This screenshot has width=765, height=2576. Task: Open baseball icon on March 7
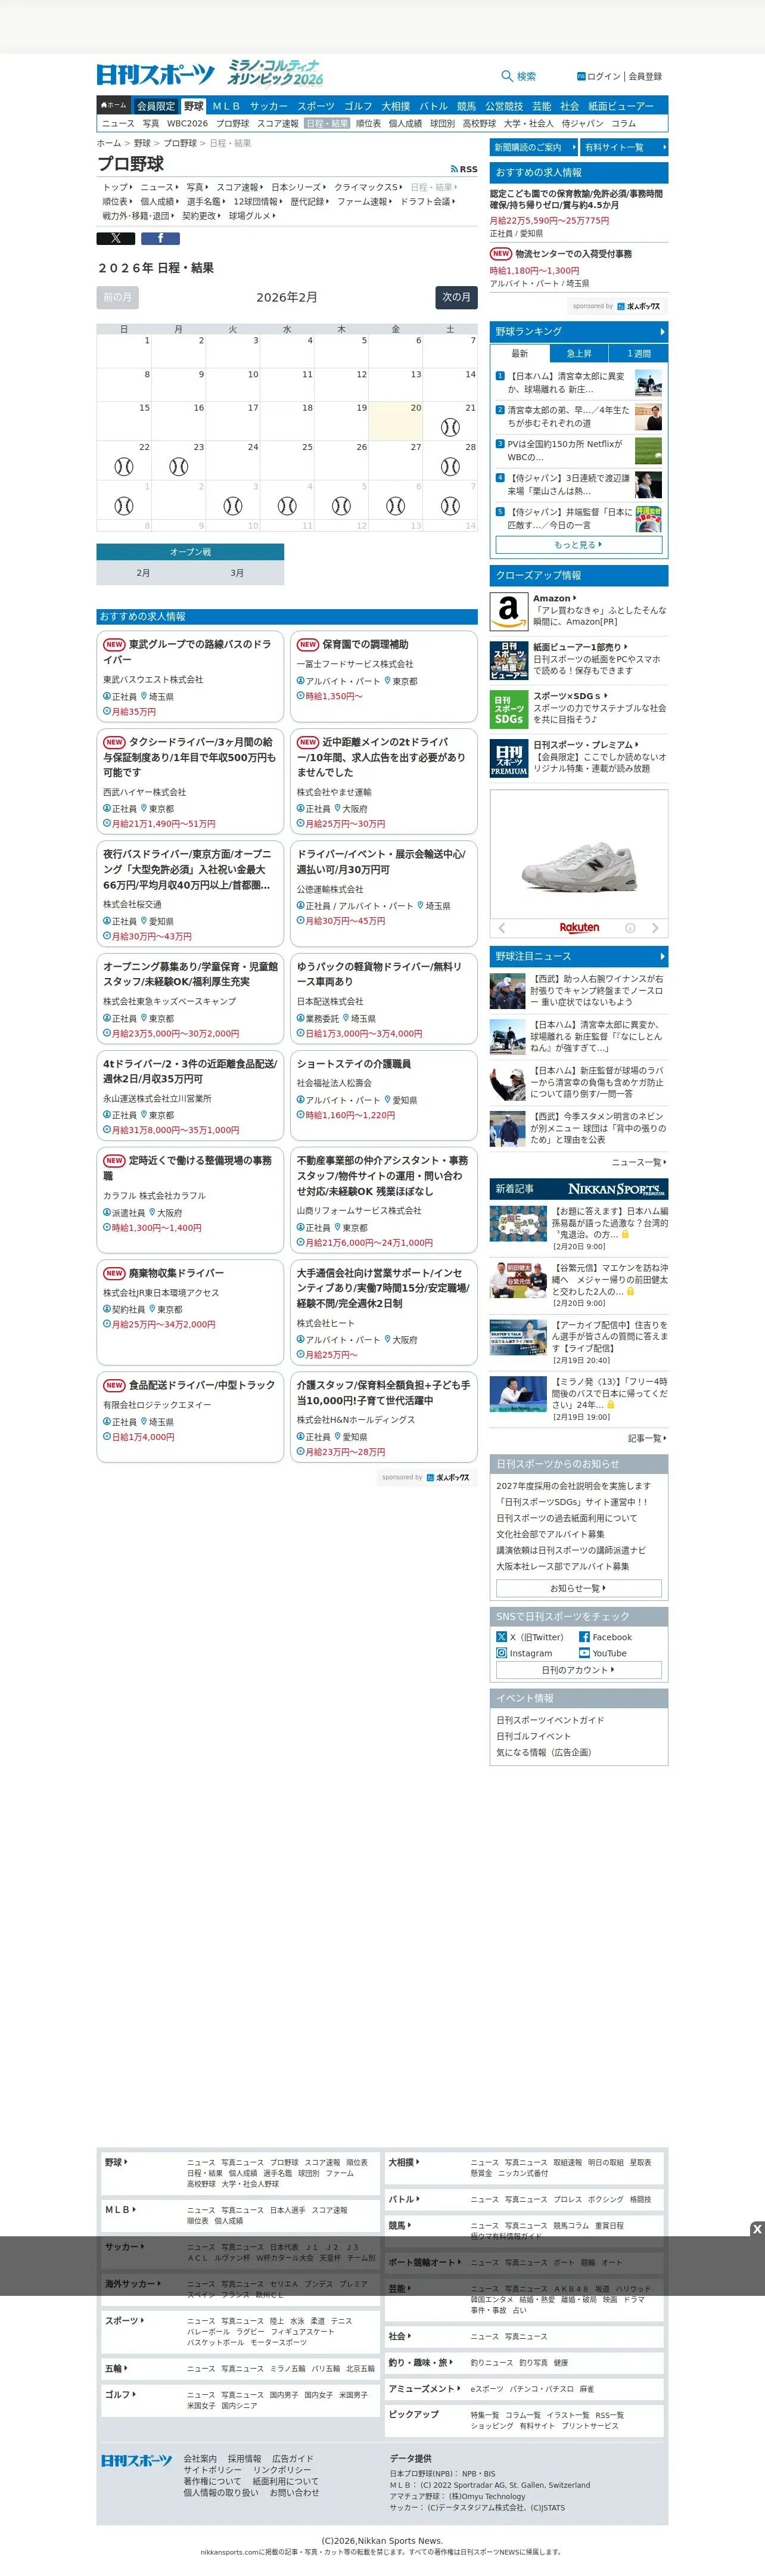point(450,506)
